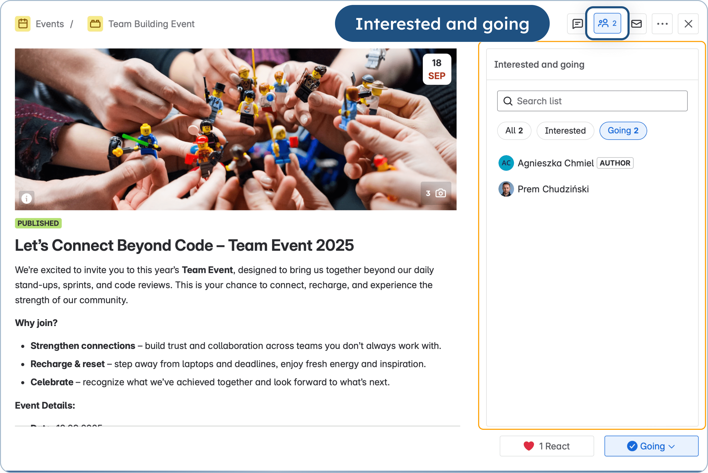
Task: Click the magnifier icon in the search list field
Action: [x=508, y=101]
